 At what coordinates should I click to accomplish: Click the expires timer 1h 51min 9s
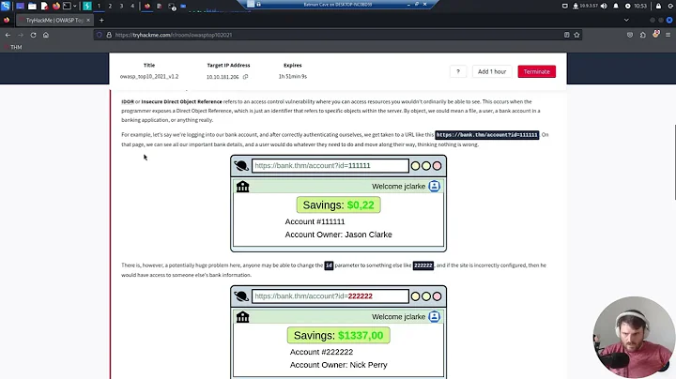[x=293, y=77]
